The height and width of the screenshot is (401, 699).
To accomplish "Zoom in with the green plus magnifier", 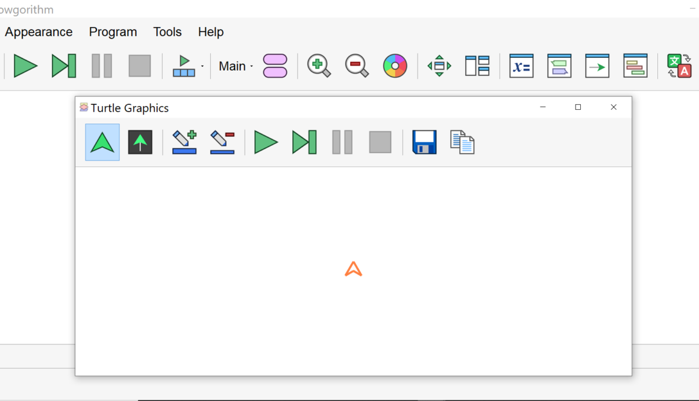I will pyautogui.click(x=319, y=66).
